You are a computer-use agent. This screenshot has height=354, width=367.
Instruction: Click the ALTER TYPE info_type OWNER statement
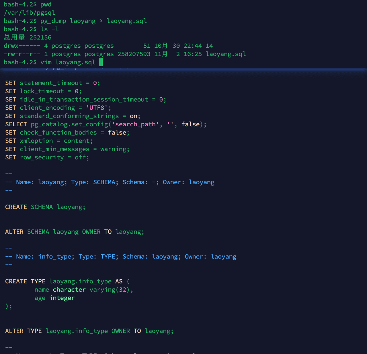[89, 331]
